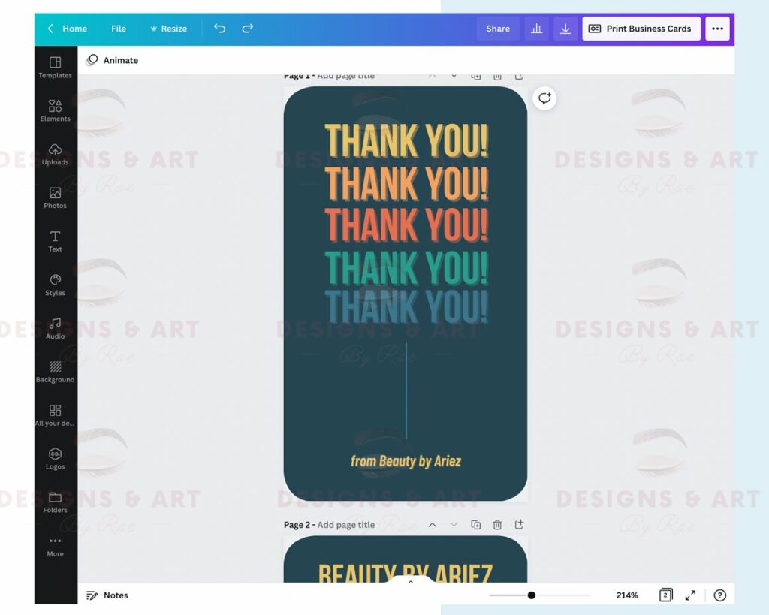
Task: Open the Logos panel
Action: pyautogui.click(x=55, y=460)
